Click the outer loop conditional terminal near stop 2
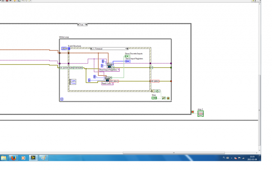The height and width of the screenshot is (170, 272). [x=193, y=112]
